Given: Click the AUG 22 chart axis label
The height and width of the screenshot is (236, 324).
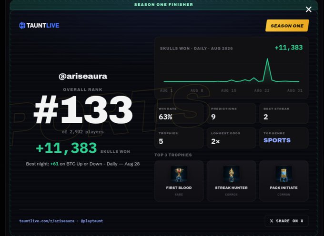Looking at the screenshot, I should [x=262, y=90].
